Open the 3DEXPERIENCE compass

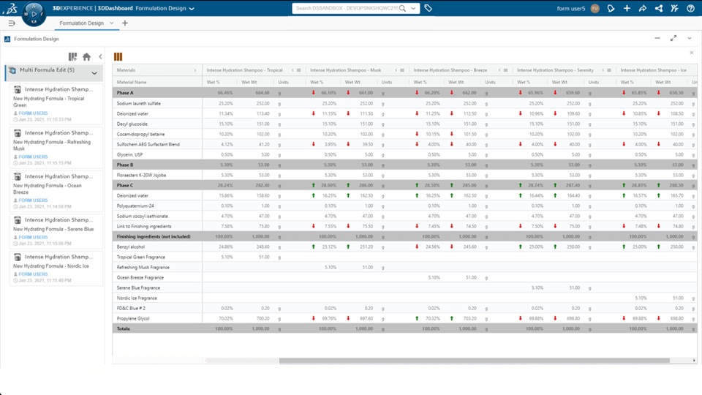(x=34, y=14)
